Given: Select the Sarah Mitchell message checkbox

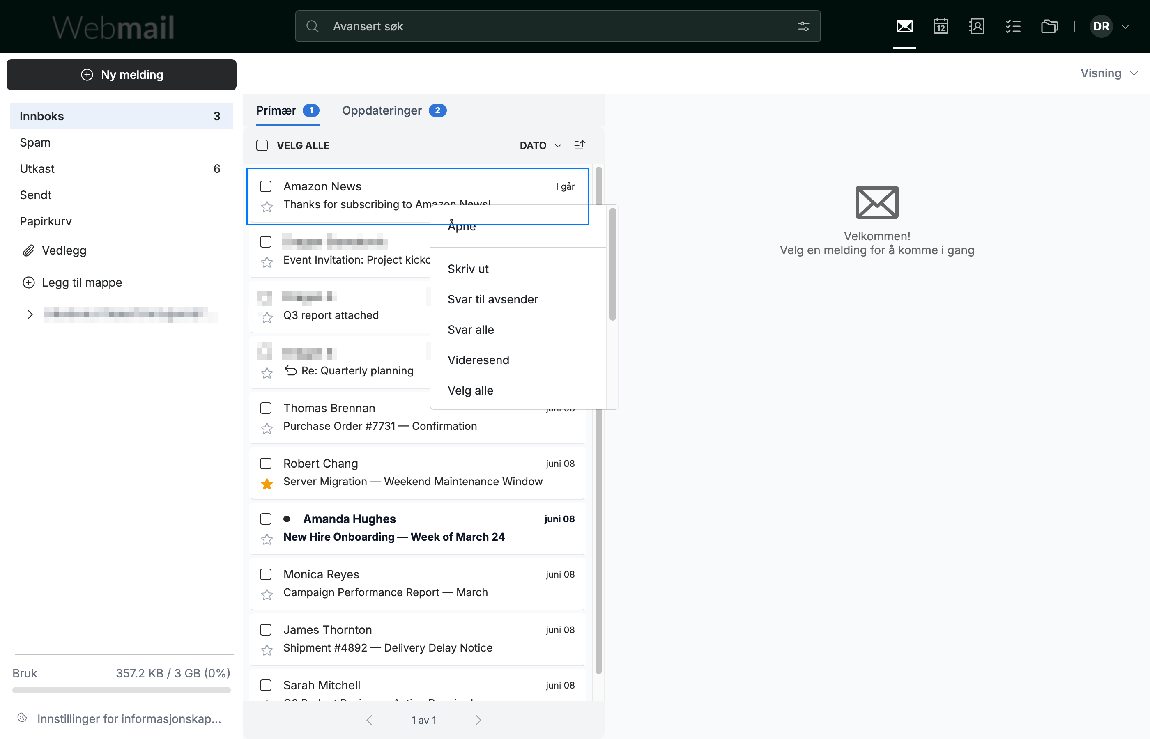Looking at the screenshot, I should coord(265,685).
